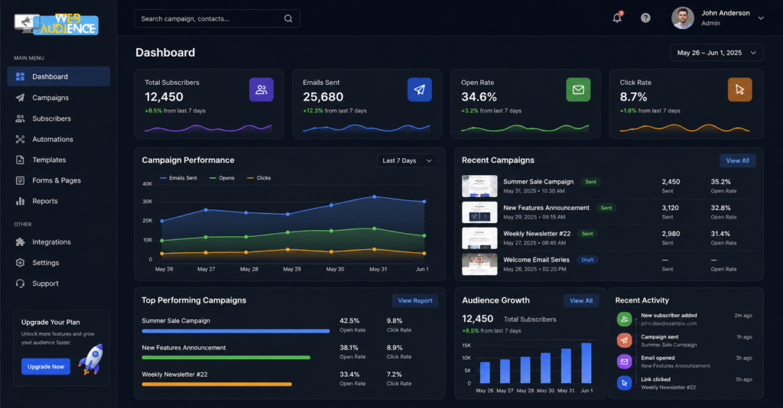Click the john.doe@example.com activity text
This screenshot has height=408, width=783.
coord(668,324)
